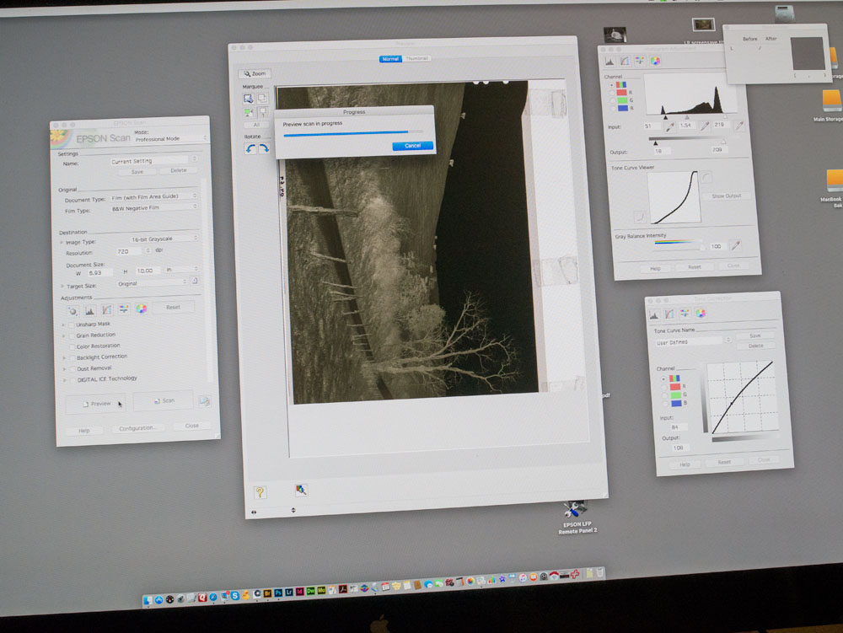Enable DIGITAL ICE Technology checkbox
The image size is (843, 633).
[x=73, y=380]
